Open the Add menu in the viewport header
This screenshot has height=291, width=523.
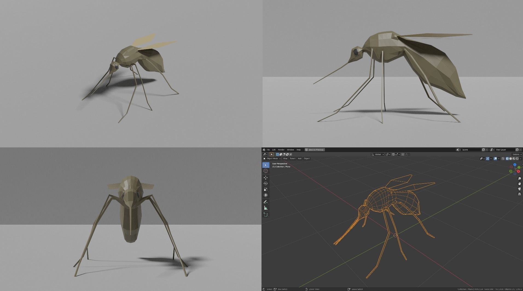pos(300,159)
